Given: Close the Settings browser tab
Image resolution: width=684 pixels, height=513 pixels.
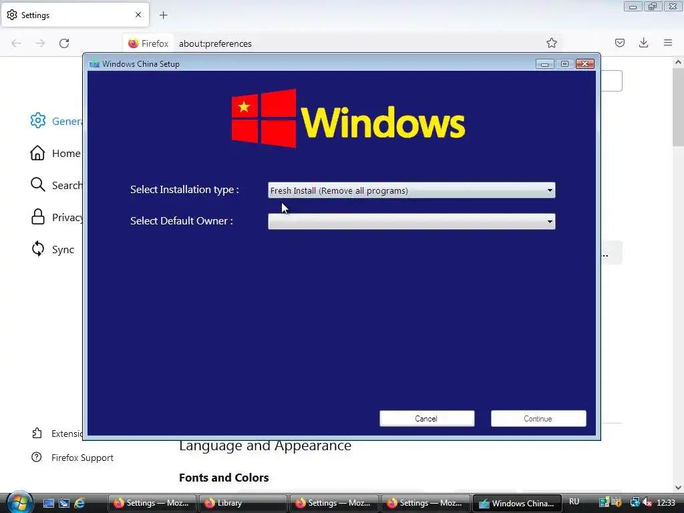Looking at the screenshot, I should coord(138,15).
